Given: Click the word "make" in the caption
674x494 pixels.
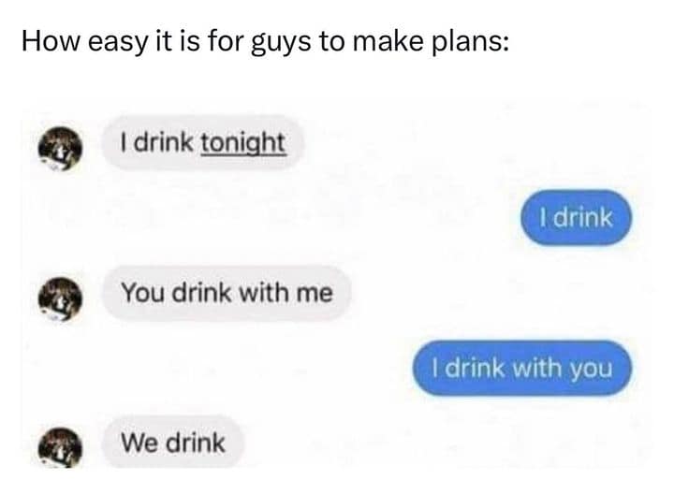Looking at the screenshot, I should coord(388,42).
